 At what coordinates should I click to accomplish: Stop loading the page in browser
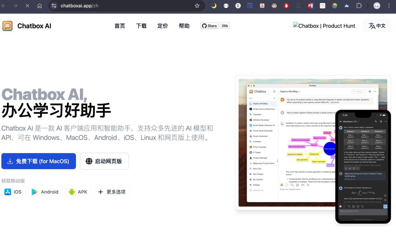click(x=27, y=5)
